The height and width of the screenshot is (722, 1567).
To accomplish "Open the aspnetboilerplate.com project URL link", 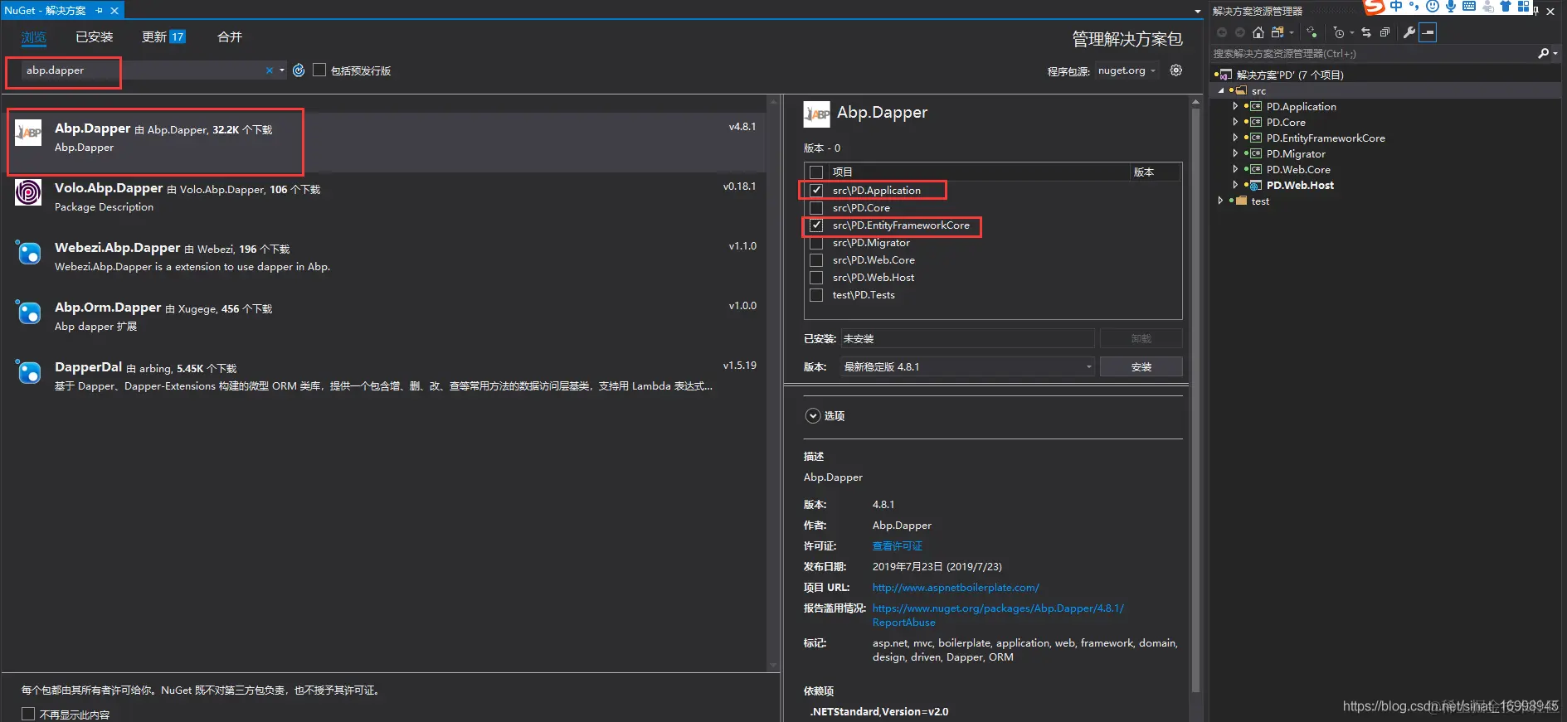I will pos(956,588).
